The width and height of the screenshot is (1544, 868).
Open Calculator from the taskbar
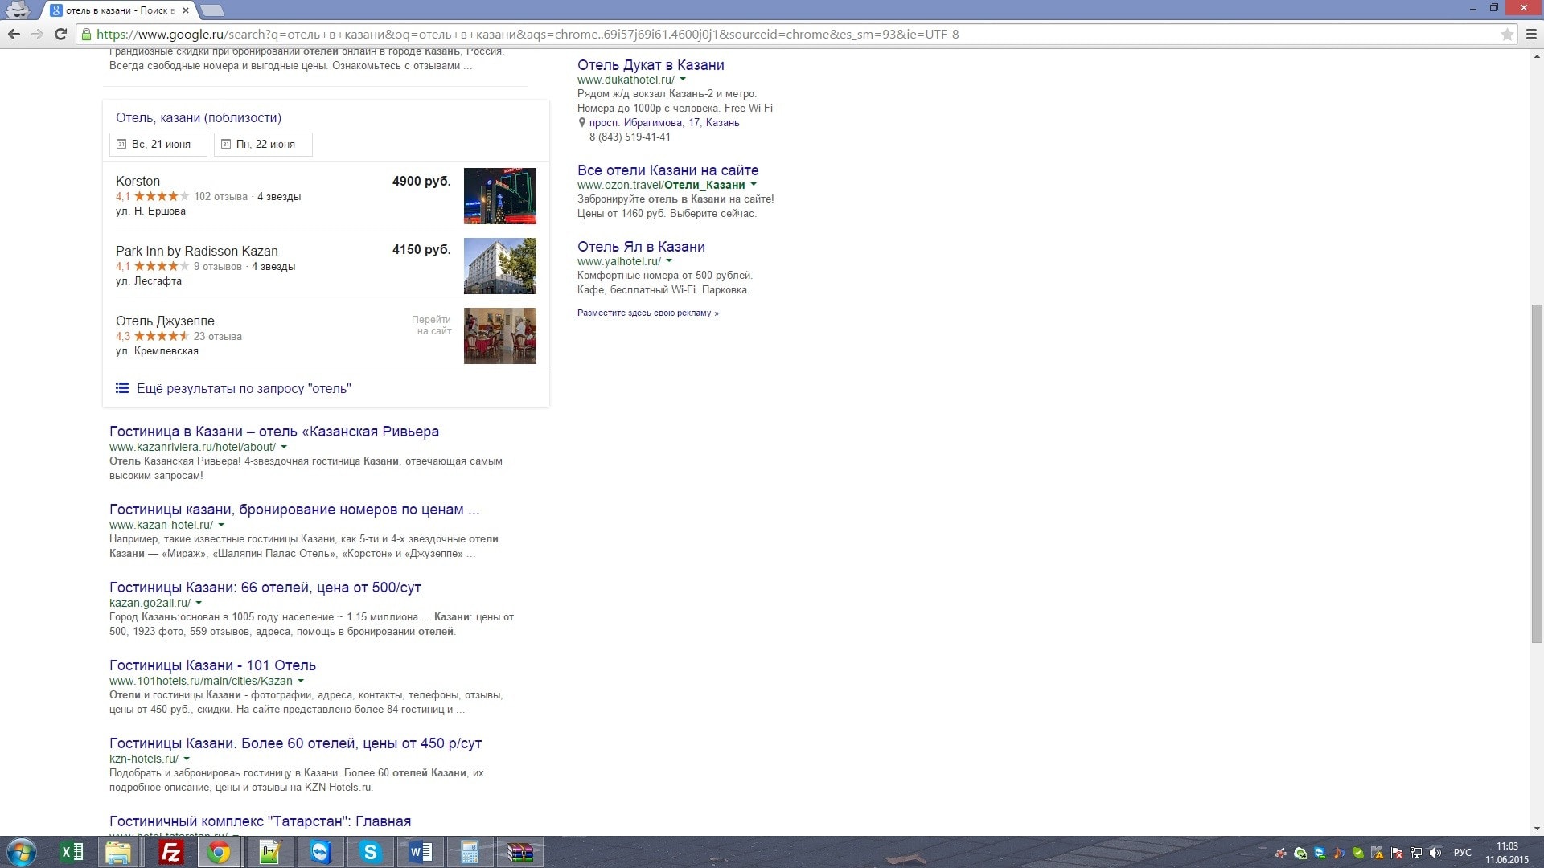point(470,852)
